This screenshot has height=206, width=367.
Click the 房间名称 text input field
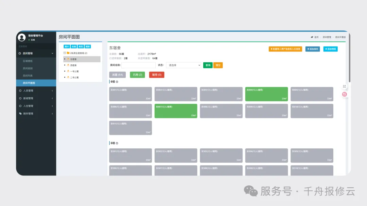pos(138,65)
